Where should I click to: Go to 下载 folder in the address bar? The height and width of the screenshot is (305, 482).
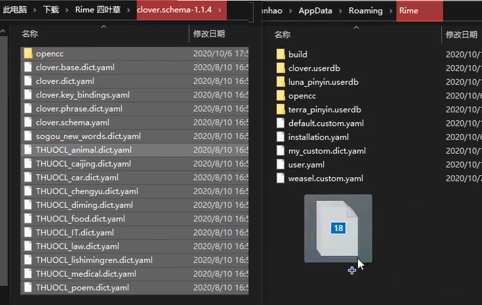[51, 10]
